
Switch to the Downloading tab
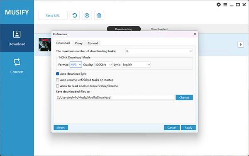[x=124, y=29]
